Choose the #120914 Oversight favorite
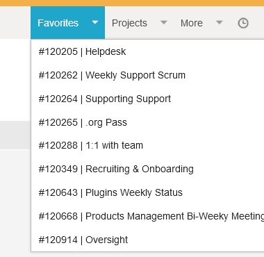Screen dimensions: 264x257 pyautogui.click(x=147, y=240)
